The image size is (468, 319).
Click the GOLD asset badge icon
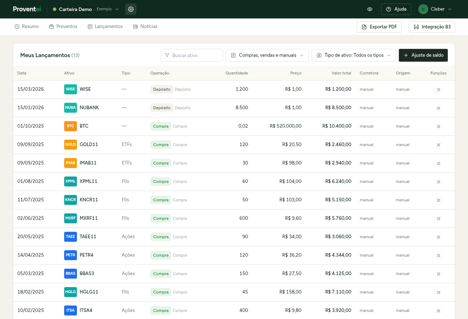click(x=71, y=144)
